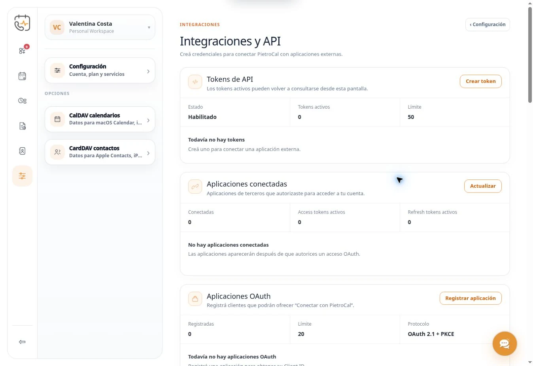This screenshot has width=533, height=366.
Task: Collapse the sidebar with the left arrow icon
Action: coord(22,342)
